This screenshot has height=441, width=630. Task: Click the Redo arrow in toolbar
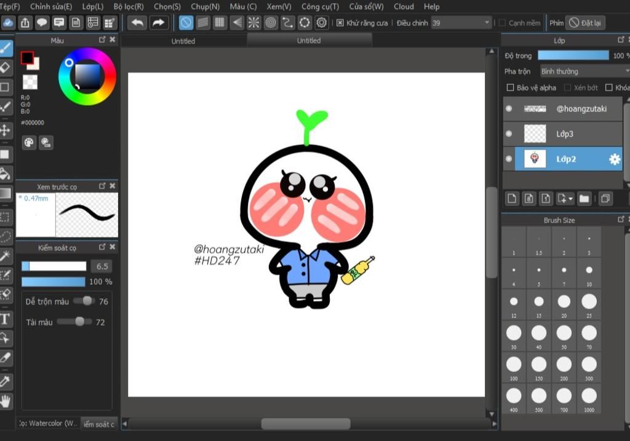159,23
